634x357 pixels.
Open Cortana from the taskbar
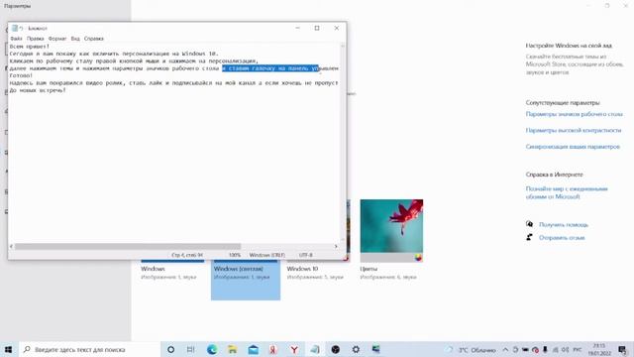point(170,349)
